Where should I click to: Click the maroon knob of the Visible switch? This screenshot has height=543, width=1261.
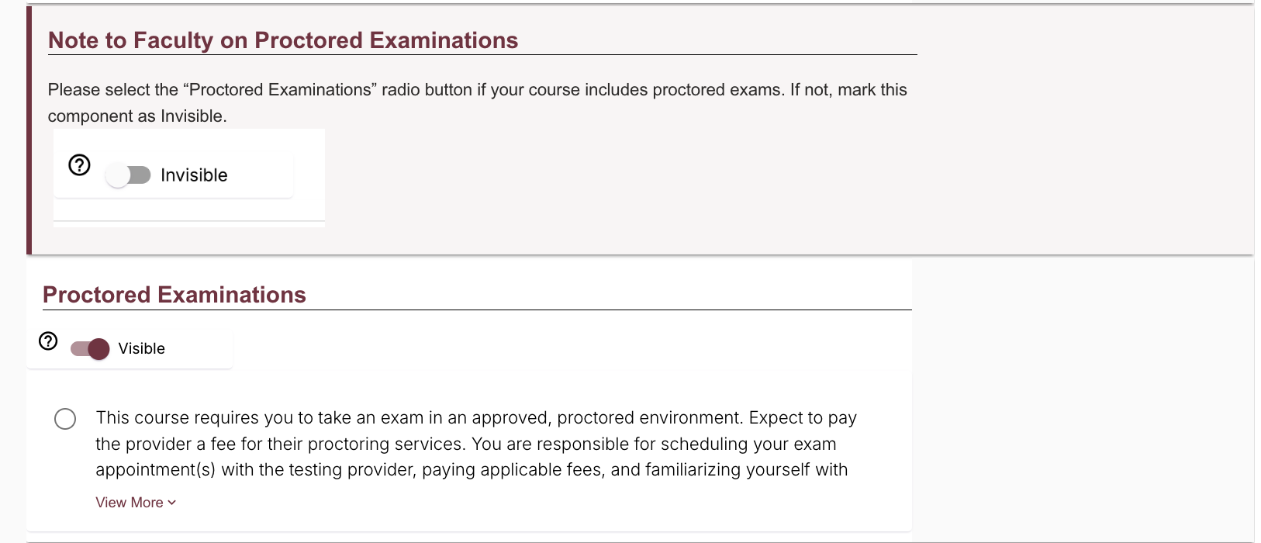pos(99,349)
